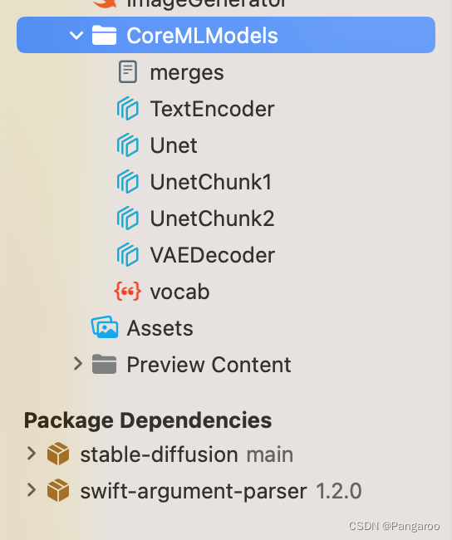
Task: Open the Assets item label
Action: pos(160,328)
